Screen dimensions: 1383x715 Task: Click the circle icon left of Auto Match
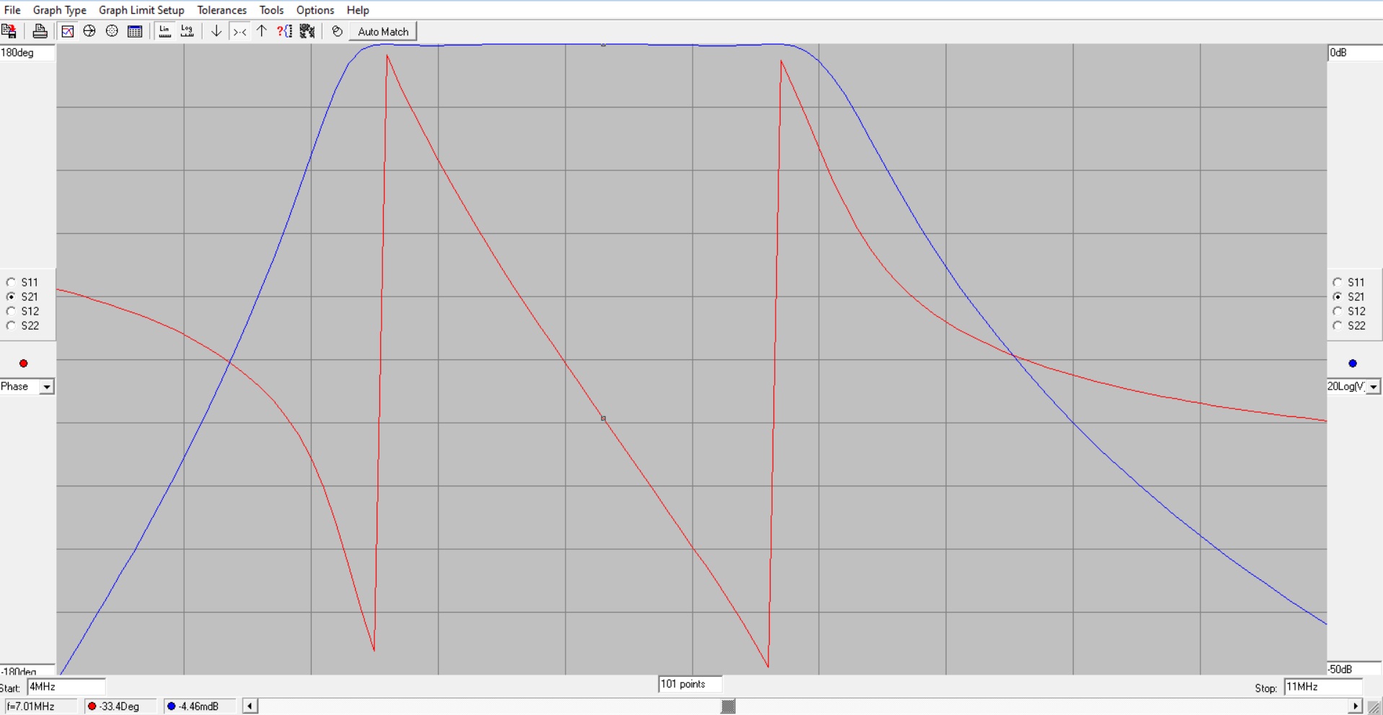pos(337,31)
